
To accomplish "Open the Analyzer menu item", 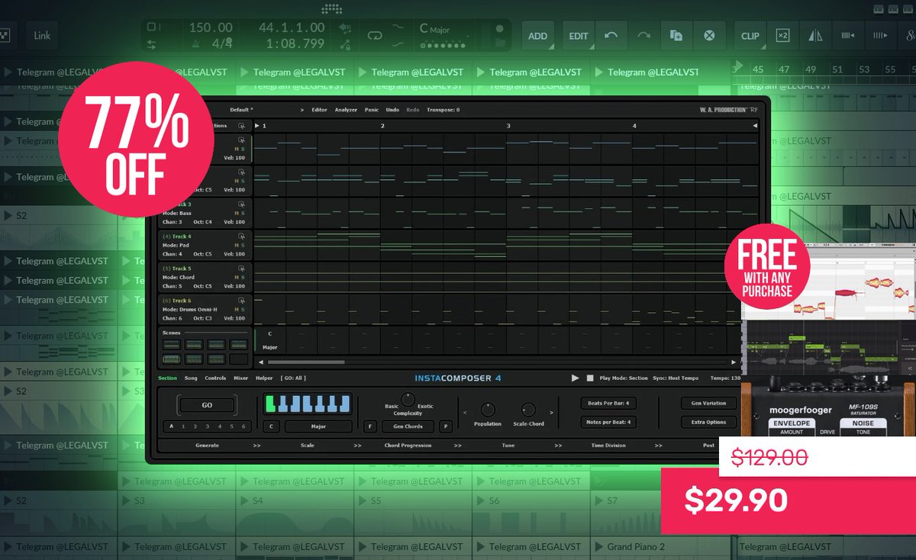I will click(346, 110).
